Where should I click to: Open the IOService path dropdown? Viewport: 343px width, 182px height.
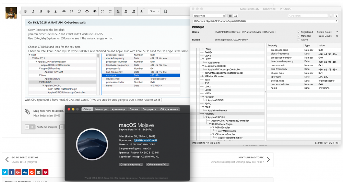point(265,21)
